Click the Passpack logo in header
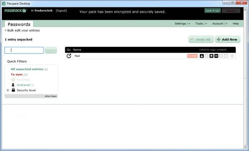The height and width of the screenshot is (151, 249). [15, 11]
